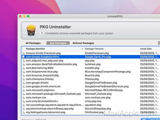Select com.amazon.SendToKindleMacInstaller.pkg entry
Image resolution: width=160 pixels, height=120 pixels.
point(51,64)
